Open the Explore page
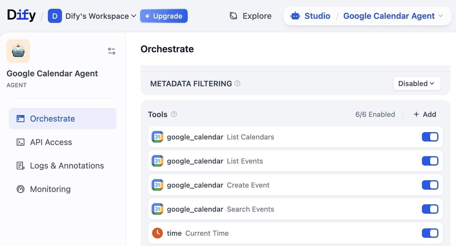Screen dimensions: 456x246 (251, 16)
